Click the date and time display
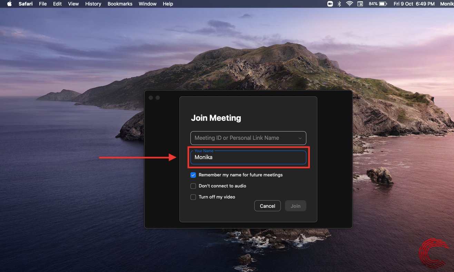This screenshot has width=454, height=272. [x=414, y=4]
